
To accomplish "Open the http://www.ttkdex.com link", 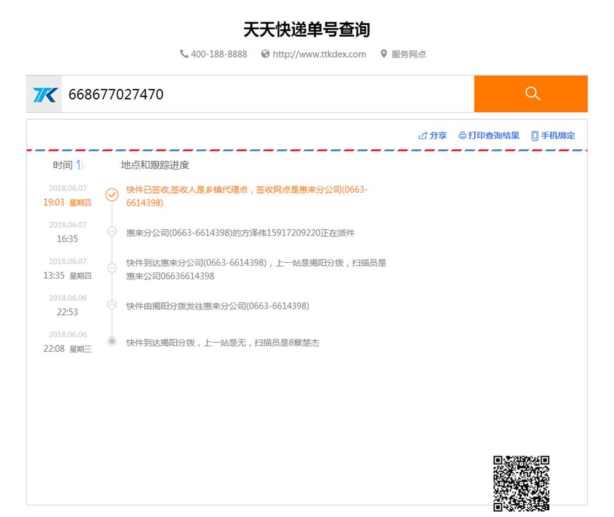I will pos(319,54).
